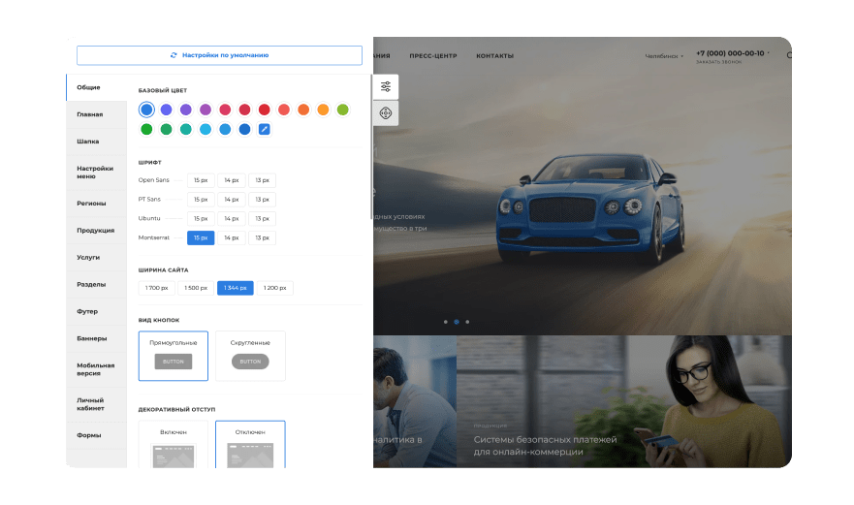Open the Настройки меню tab
The height and width of the screenshot is (505, 854).
pyautogui.click(x=96, y=173)
